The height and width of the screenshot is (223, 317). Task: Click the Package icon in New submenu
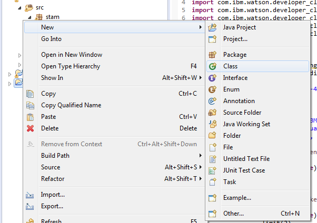[x=213, y=55]
